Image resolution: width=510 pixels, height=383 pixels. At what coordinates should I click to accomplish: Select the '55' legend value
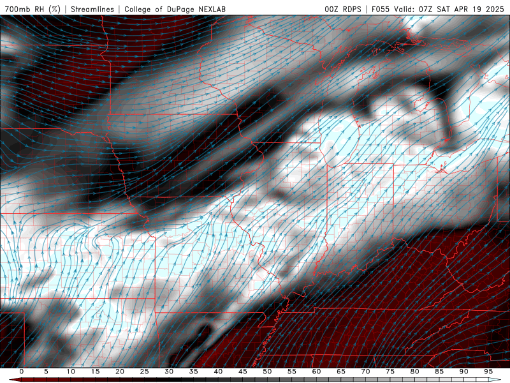click(x=292, y=372)
